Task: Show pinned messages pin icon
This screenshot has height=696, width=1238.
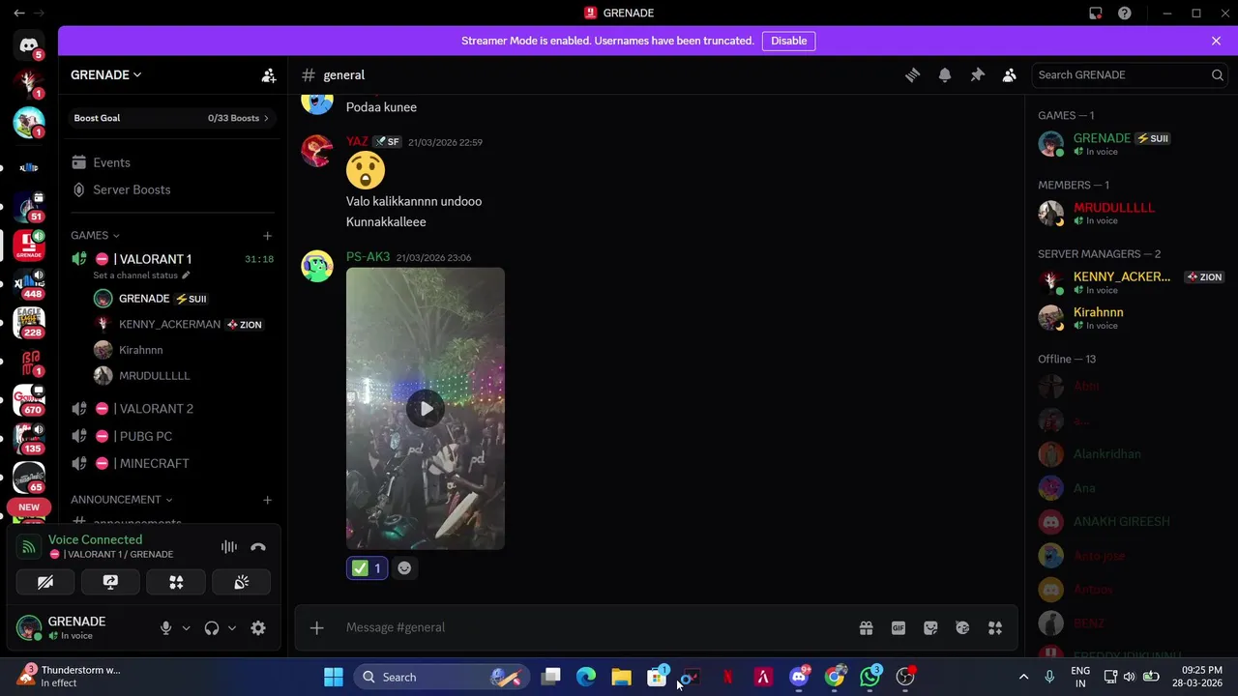Action: (977, 74)
